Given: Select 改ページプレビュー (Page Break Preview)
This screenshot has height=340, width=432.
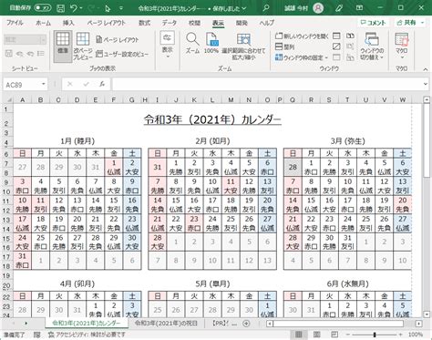Looking at the screenshot, I should click(83, 46).
